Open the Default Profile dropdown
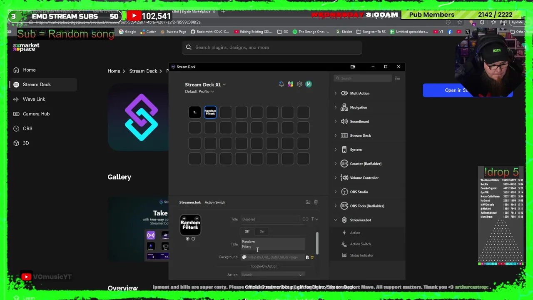The width and height of the screenshot is (533, 300). click(199, 92)
